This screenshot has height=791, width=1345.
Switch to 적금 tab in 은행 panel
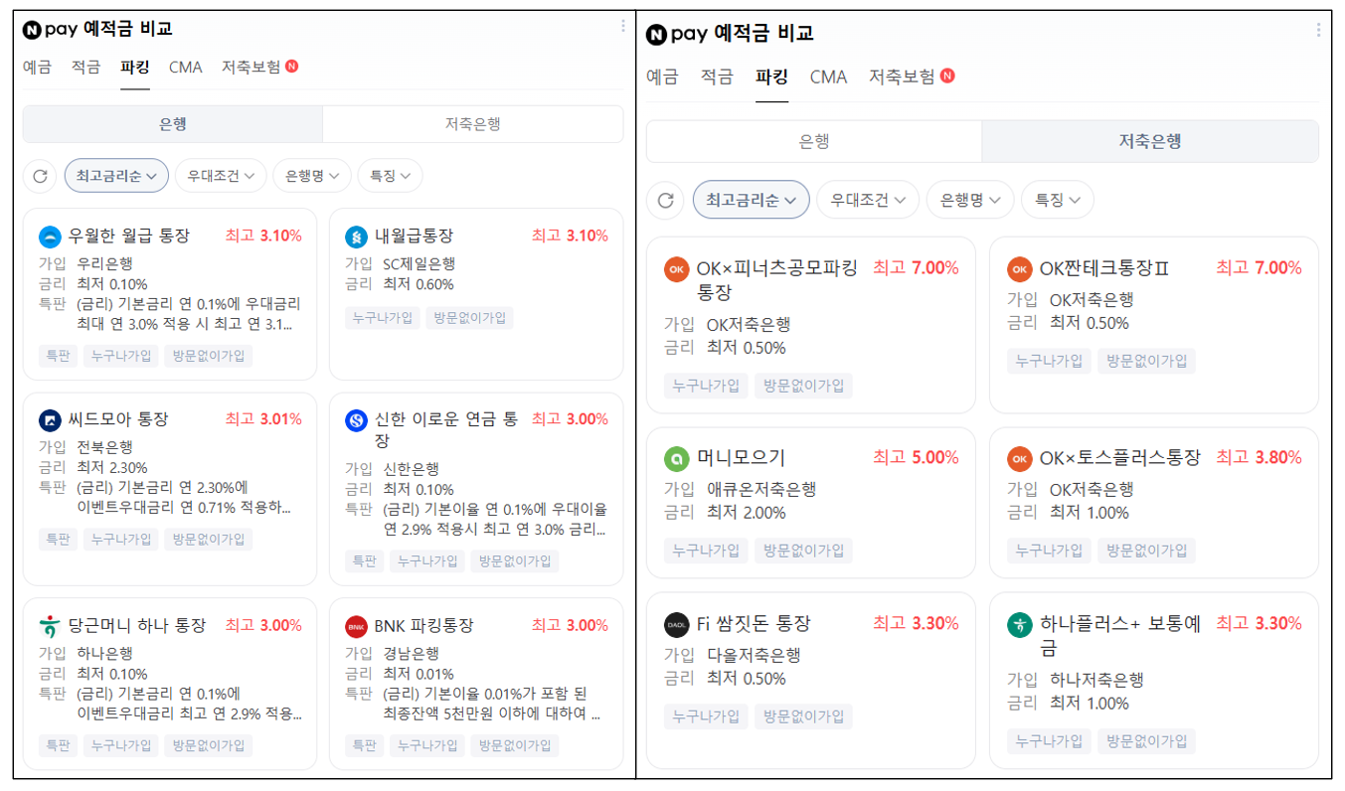coord(85,68)
